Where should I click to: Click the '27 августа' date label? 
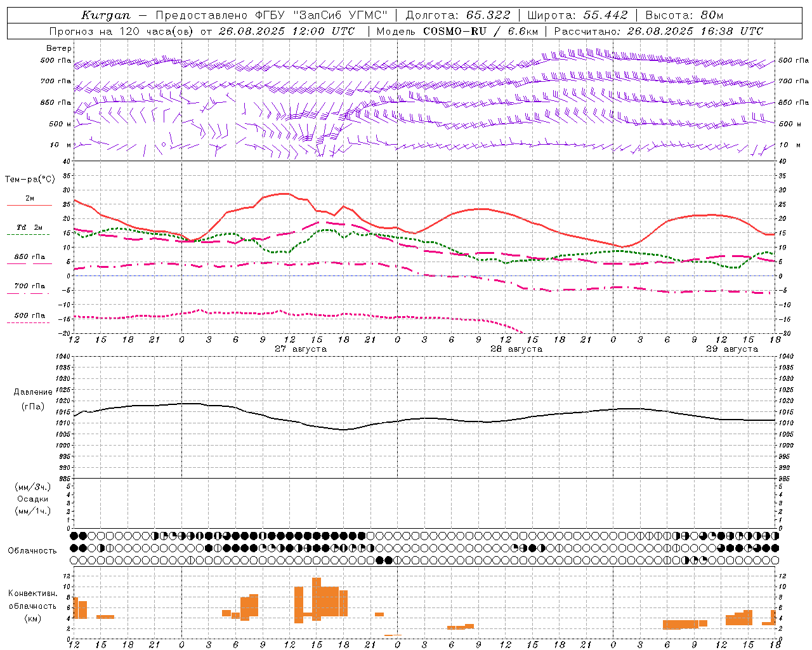pos(301,349)
